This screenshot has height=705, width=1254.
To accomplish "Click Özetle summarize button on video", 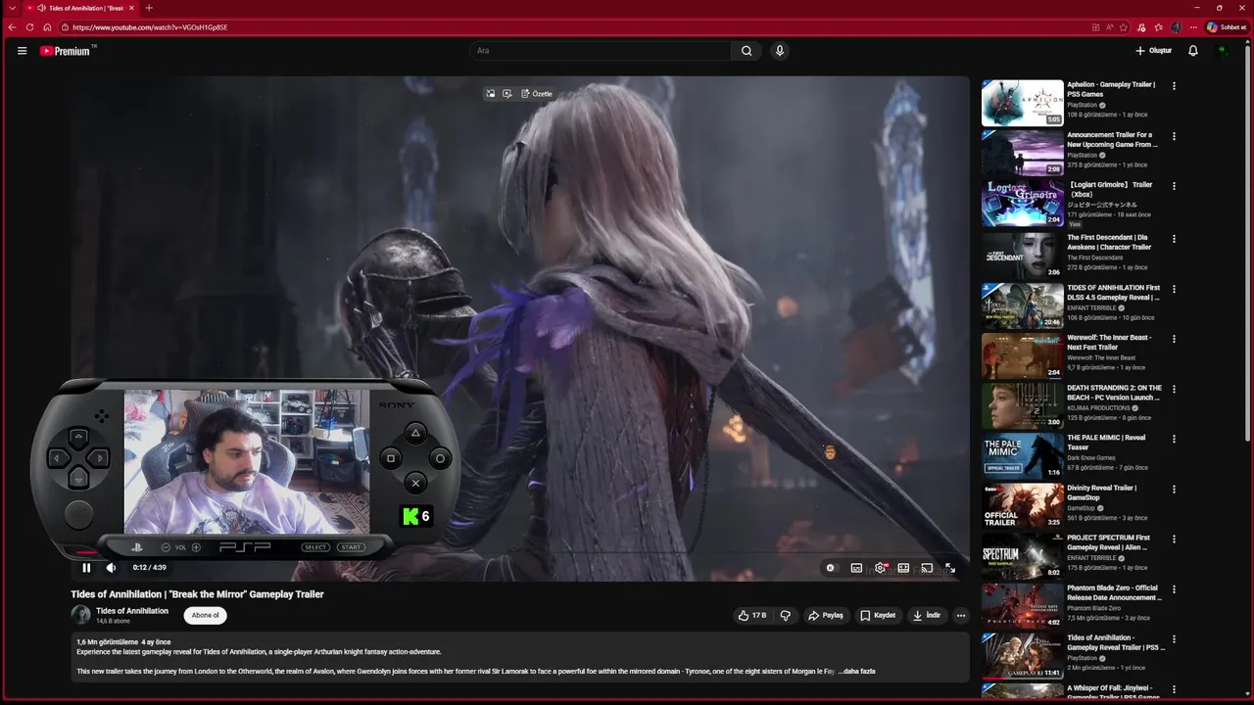I will [x=537, y=94].
